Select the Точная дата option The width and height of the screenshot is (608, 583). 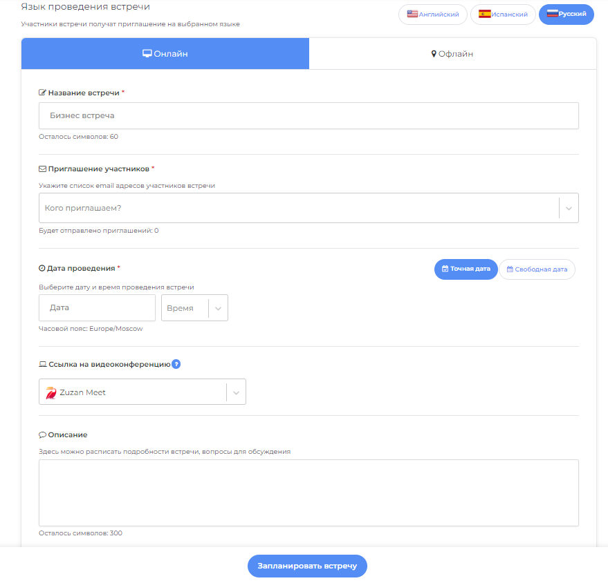(466, 269)
